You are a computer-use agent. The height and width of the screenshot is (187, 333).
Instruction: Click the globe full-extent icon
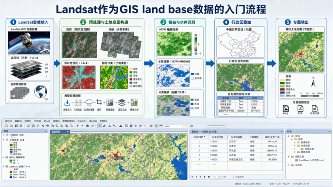click(87, 126)
